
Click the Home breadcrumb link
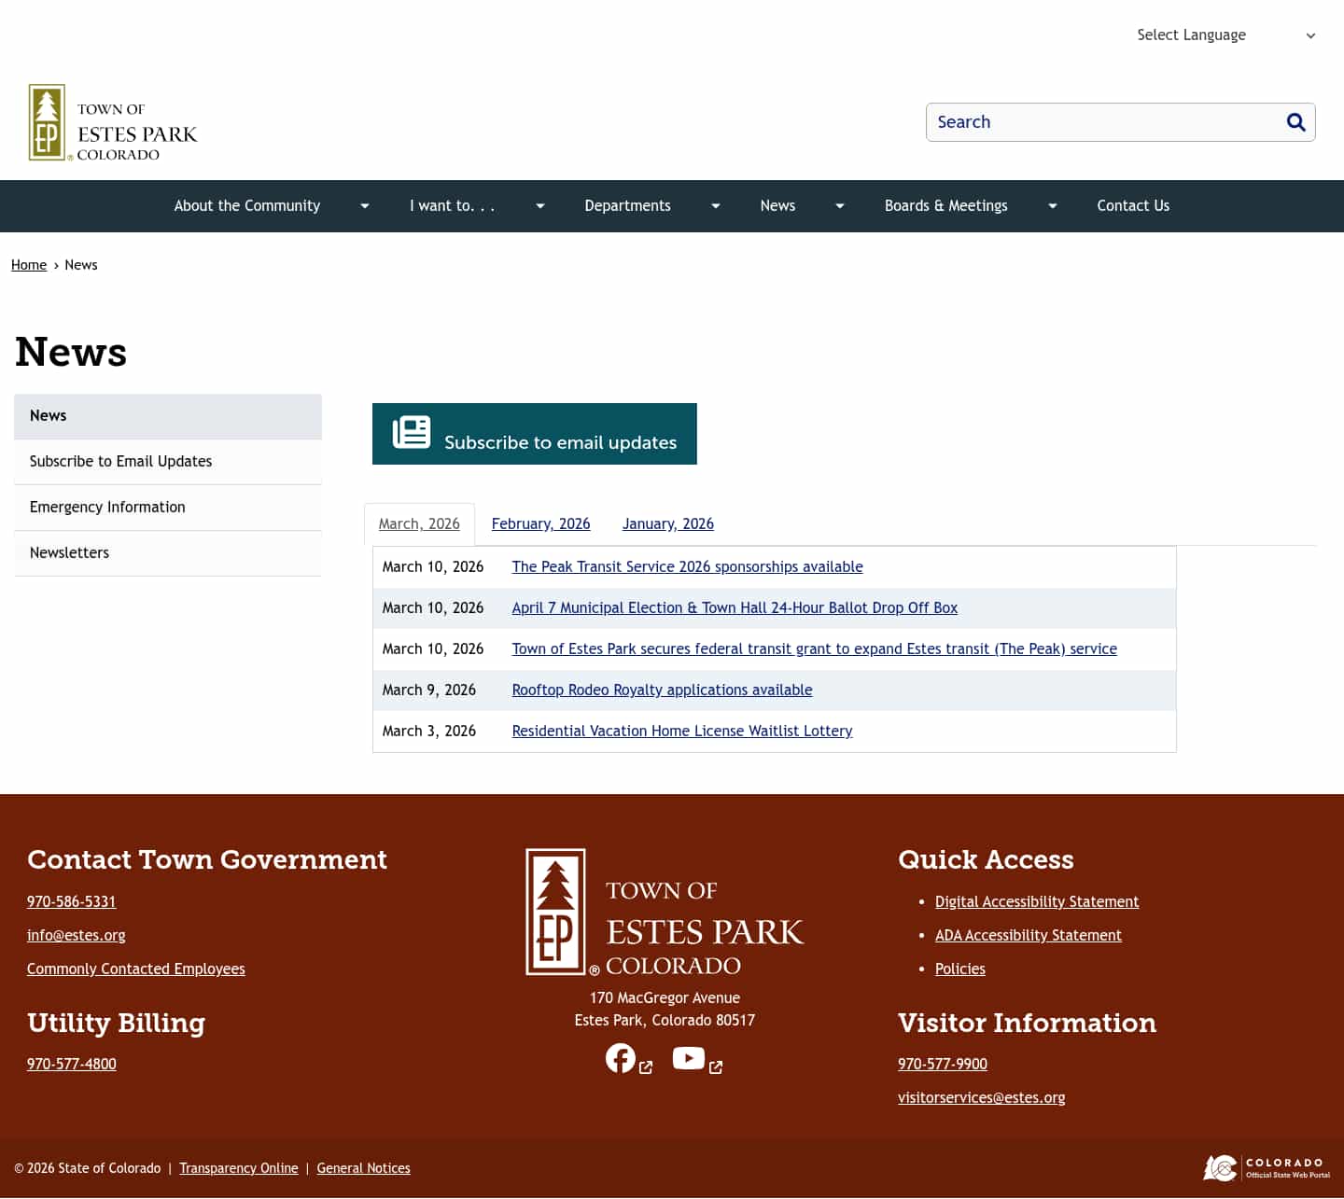(29, 264)
